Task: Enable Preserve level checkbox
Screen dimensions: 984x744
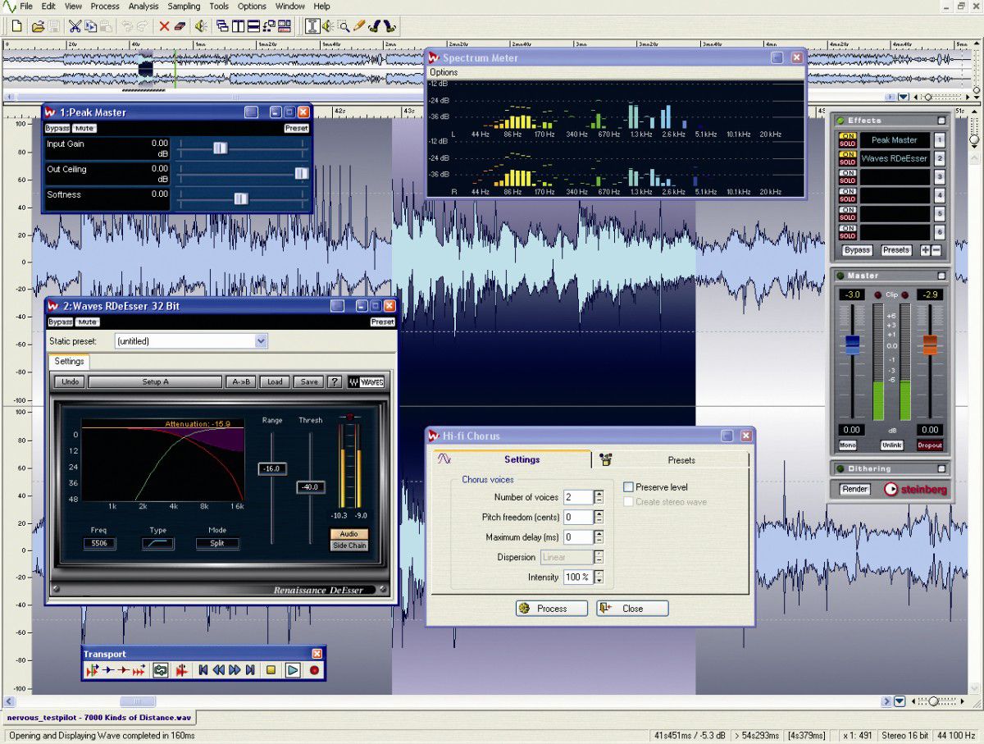Action: coord(628,487)
